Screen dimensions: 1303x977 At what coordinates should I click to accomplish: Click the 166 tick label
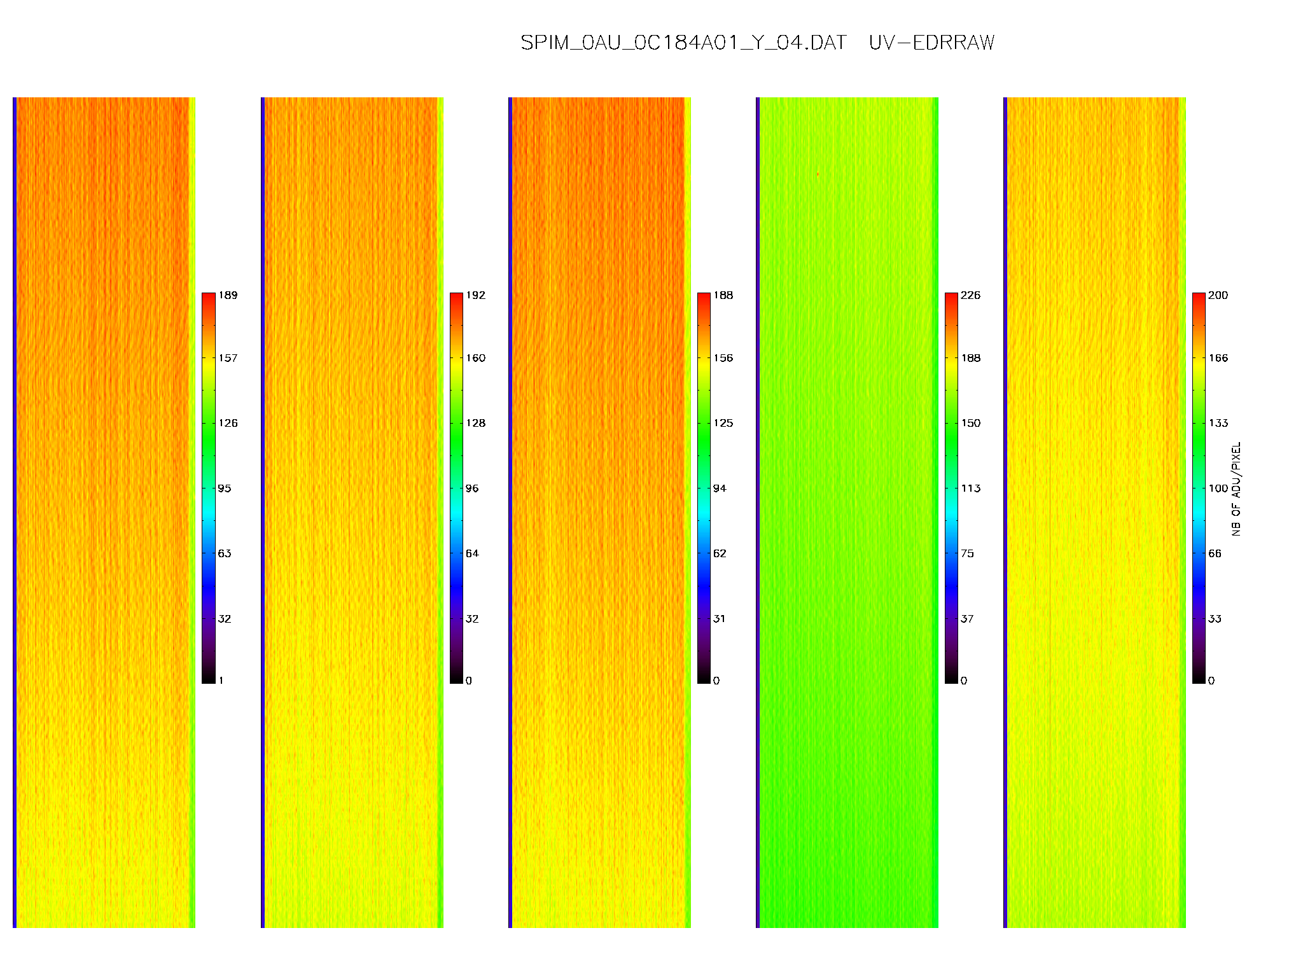coord(1218,358)
